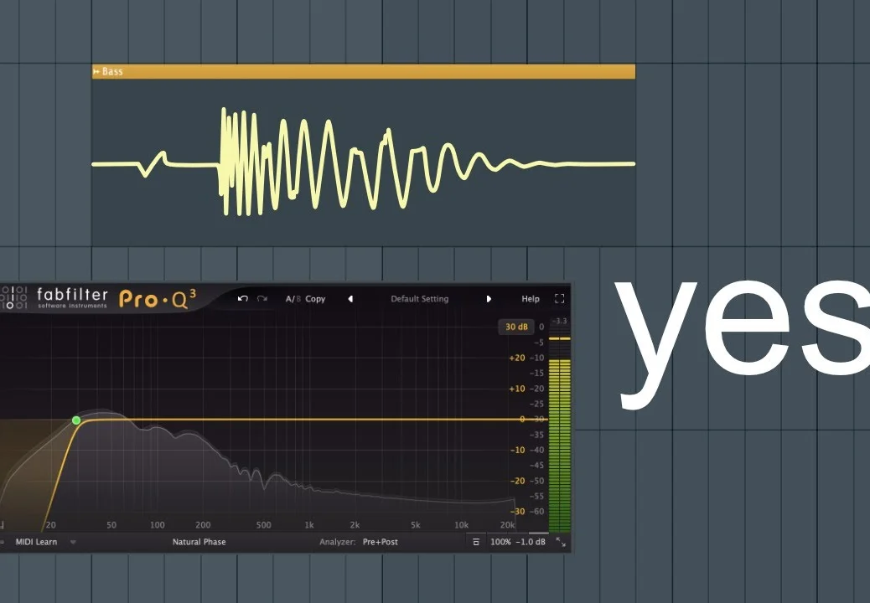The image size is (870, 603).
Task: Copy settings with the Copy button
Action: [315, 299]
